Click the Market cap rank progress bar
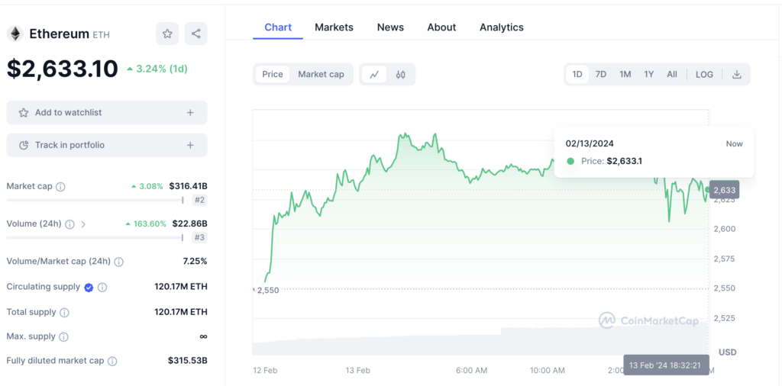The image size is (782, 386). pos(95,201)
